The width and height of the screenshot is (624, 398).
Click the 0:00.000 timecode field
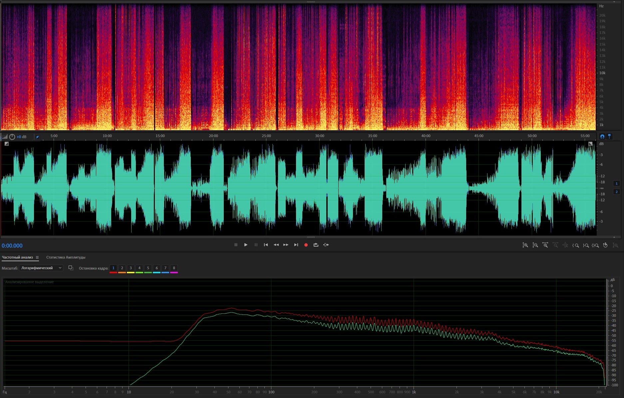pyautogui.click(x=12, y=246)
